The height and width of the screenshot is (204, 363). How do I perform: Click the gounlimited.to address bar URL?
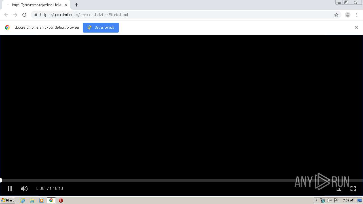point(84,15)
